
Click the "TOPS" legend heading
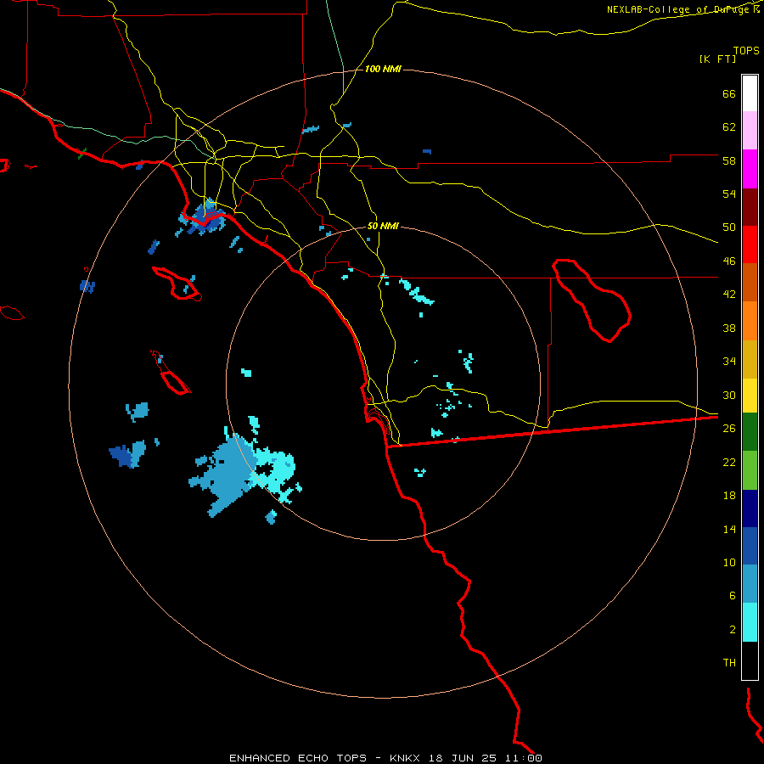click(746, 51)
